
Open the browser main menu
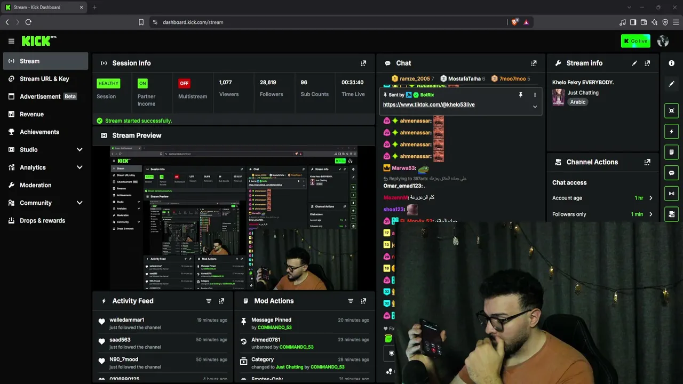click(676, 22)
